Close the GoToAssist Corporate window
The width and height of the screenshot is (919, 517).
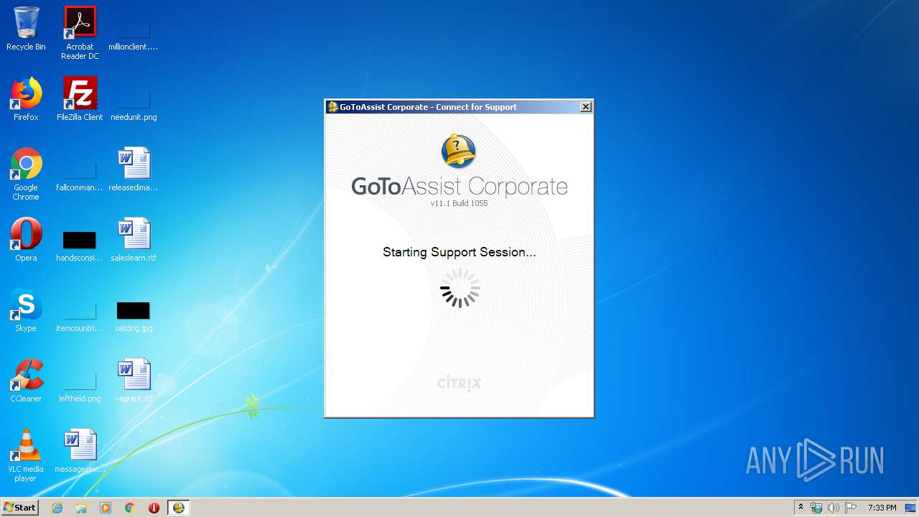pos(586,107)
